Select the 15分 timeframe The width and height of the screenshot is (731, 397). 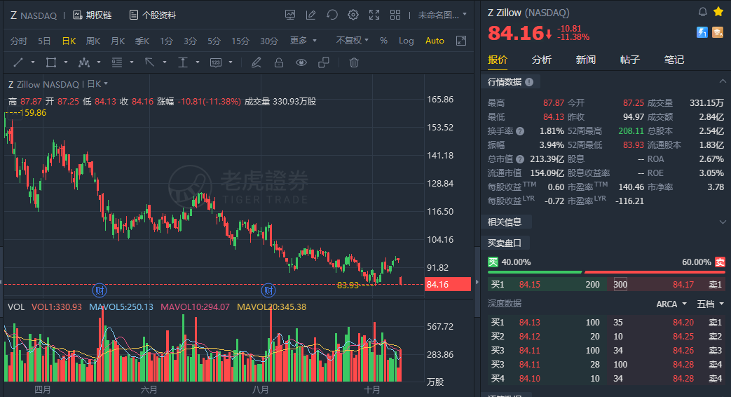pyautogui.click(x=240, y=41)
